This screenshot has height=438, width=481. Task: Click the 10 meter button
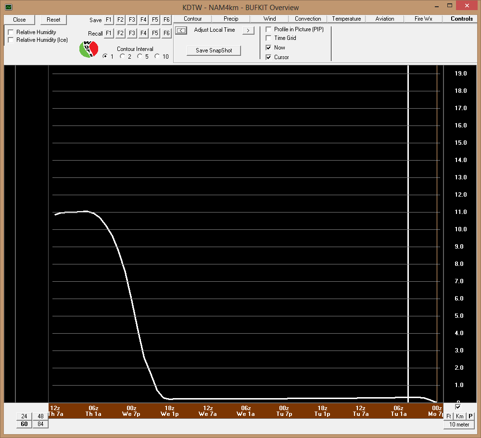click(x=459, y=425)
